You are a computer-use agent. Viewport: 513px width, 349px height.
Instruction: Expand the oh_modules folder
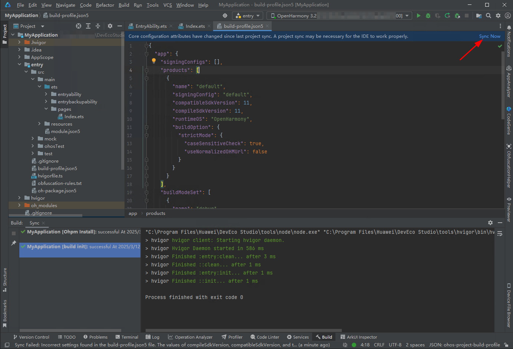click(20, 205)
